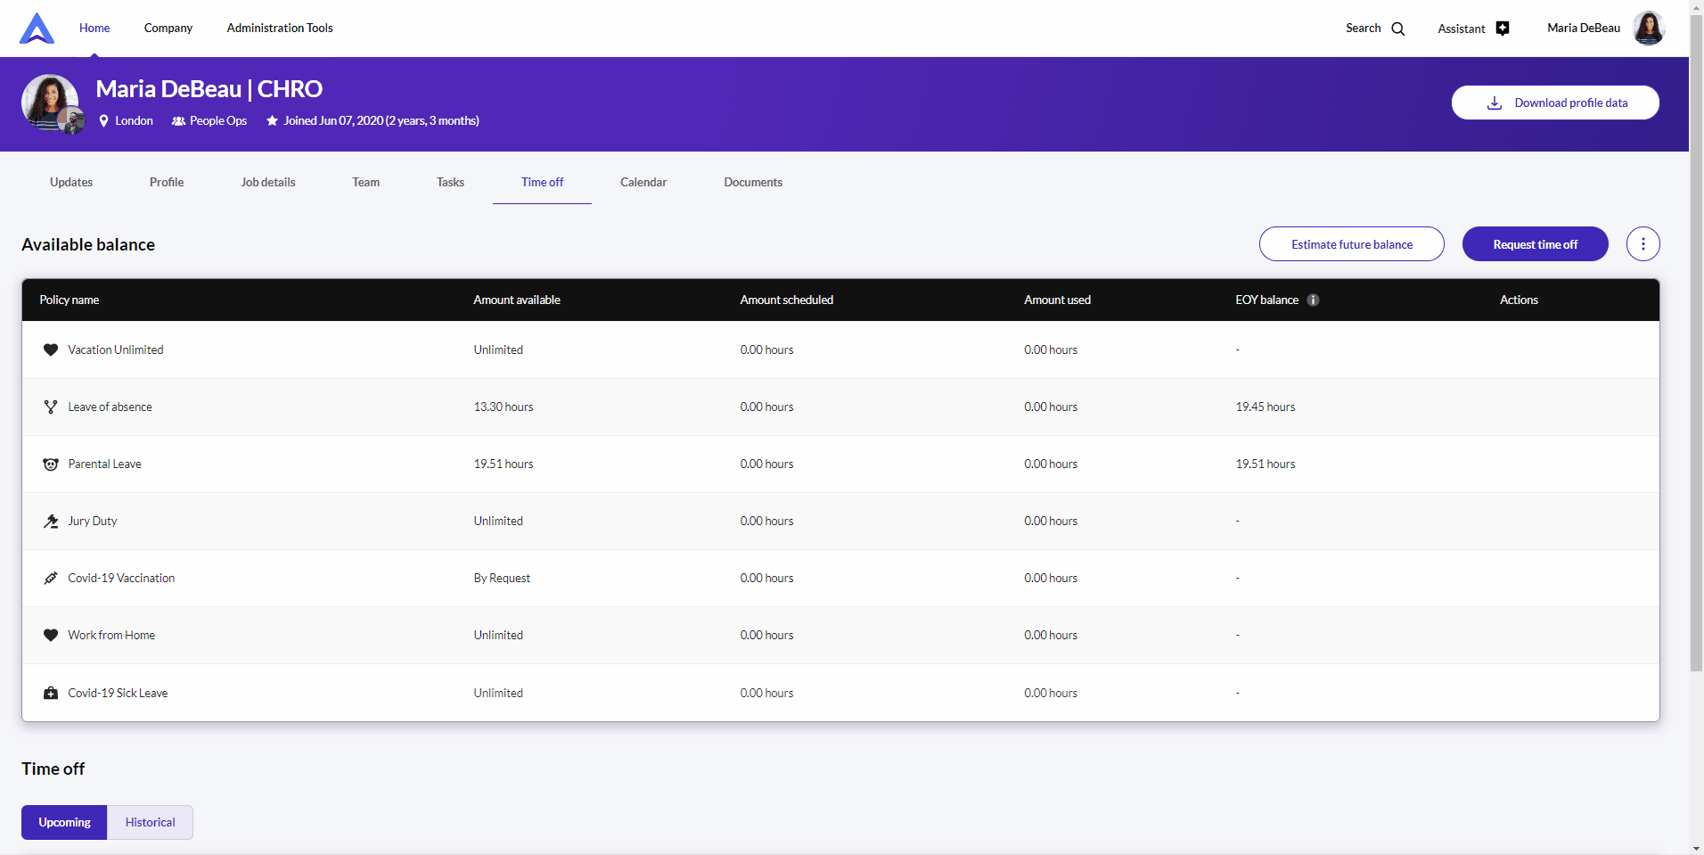1704x855 pixels.
Task: Click the Covid-19 Sick Leave medkit icon
Action: coord(51,693)
